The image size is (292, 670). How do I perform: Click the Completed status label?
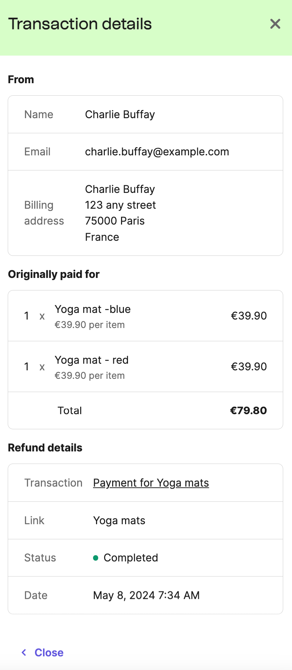coord(131,558)
